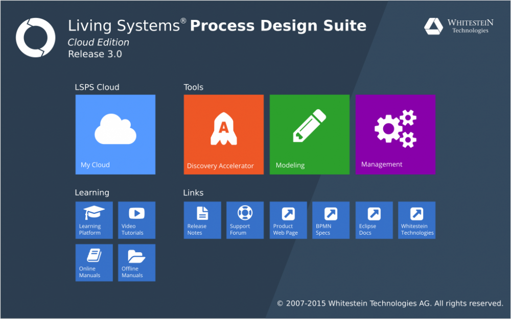Open the My Cloud tile
The image size is (511, 319).
pyautogui.click(x=115, y=134)
